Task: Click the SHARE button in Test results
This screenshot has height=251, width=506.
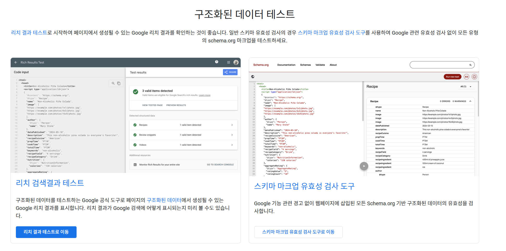Action: pos(230,72)
